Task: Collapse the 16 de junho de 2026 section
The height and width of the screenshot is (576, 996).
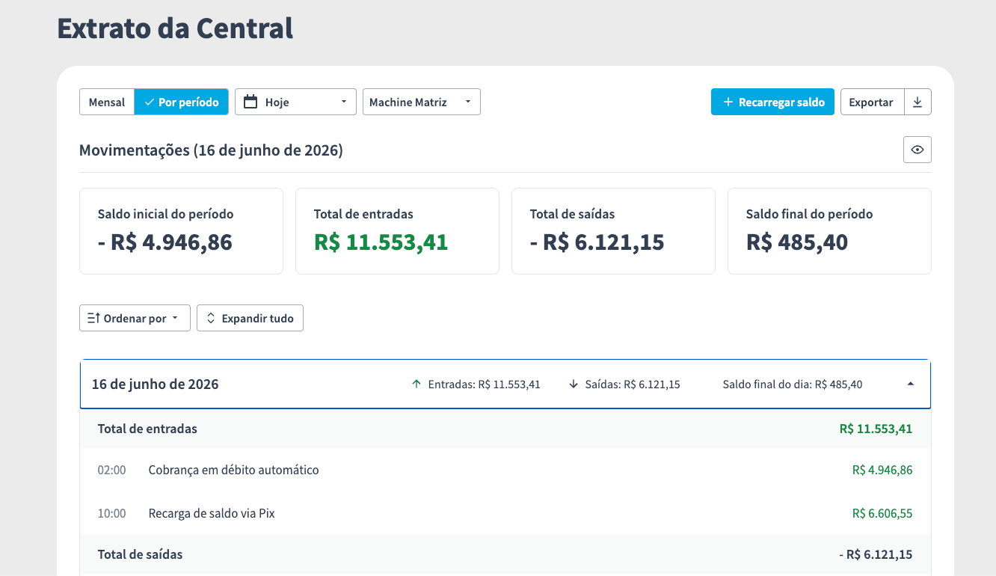Action: 910,384
